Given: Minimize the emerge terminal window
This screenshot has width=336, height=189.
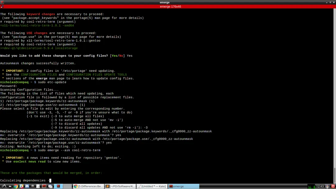Looking at the screenshot, I should coord(327,2).
